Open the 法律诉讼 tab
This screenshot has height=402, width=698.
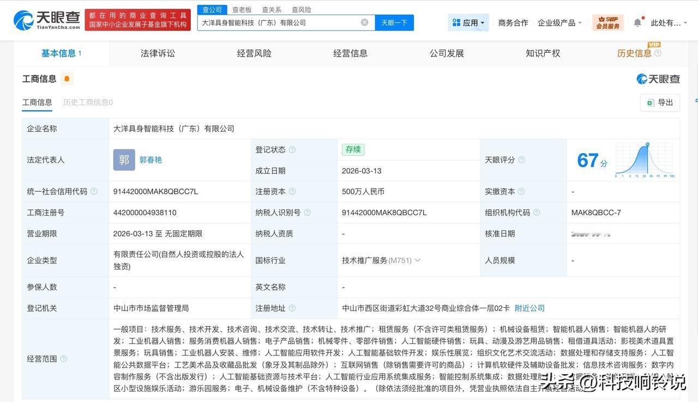click(x=158, y=53)
